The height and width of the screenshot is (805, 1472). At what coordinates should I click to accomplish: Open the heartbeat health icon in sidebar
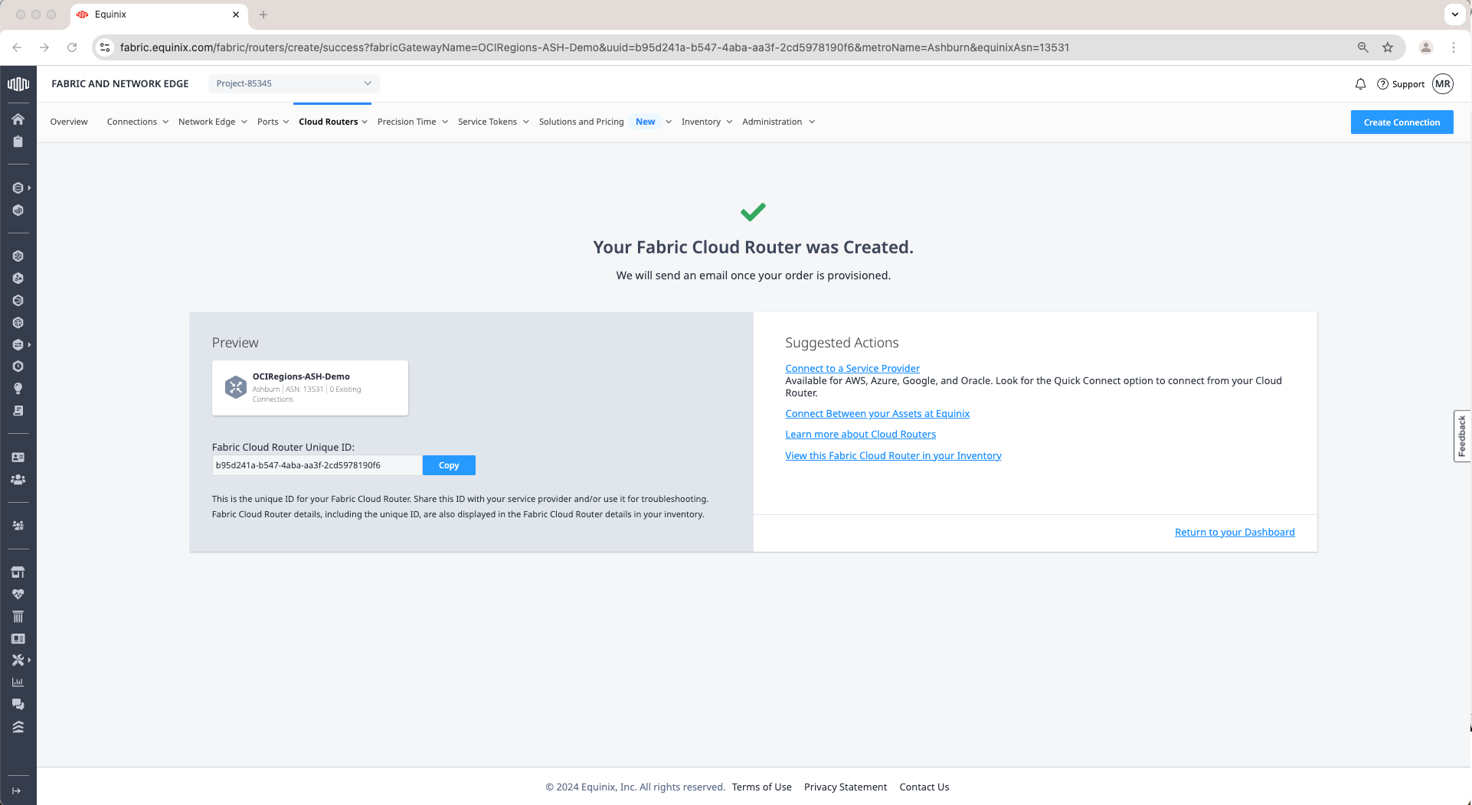18,595
